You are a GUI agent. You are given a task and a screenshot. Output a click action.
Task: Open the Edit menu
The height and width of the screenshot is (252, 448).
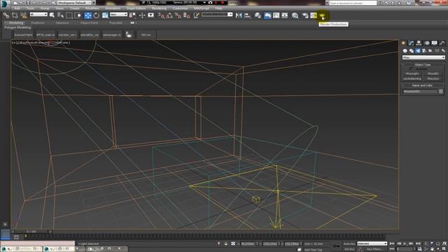17,8
